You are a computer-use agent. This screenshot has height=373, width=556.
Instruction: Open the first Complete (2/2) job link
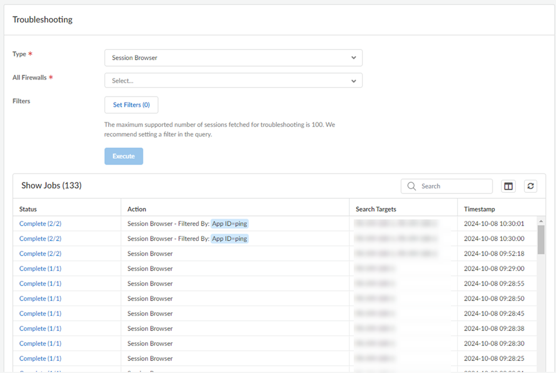coord(40,223)
